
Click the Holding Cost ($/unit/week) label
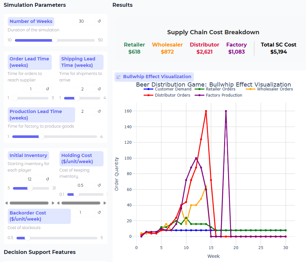coord(82,159)
